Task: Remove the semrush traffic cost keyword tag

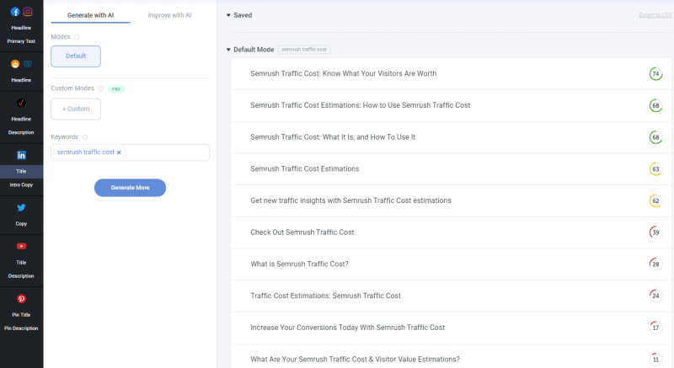Action: click(x=119, y=152)
